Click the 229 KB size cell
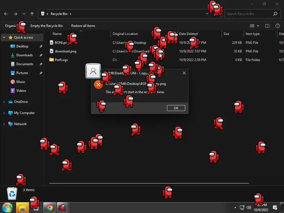Screen dimensions: 284x213 click(x=237, y=42)
